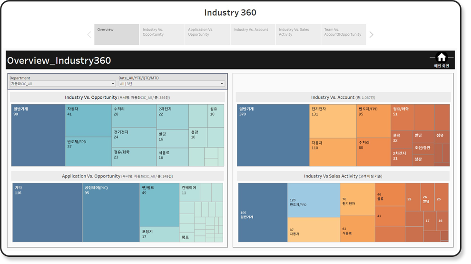Select 수처리 80 tile in Industry Vs. Account
Image resolution: width=471 pixels, height=264 pixels.
[x=373, y=152]
